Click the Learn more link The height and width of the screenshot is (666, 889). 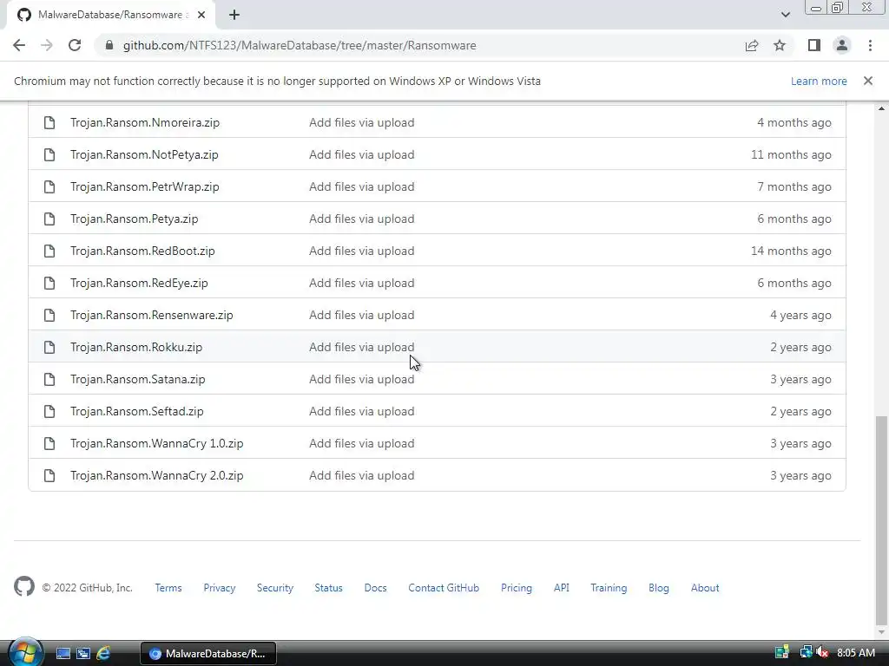(819, 81)
